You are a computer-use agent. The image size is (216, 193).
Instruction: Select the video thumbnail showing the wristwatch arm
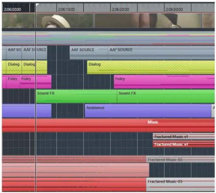tap(148, 21)
